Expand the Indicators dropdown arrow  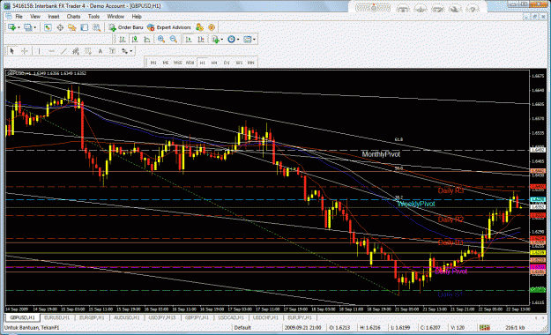pyautogui.click(x=222, y=40)
